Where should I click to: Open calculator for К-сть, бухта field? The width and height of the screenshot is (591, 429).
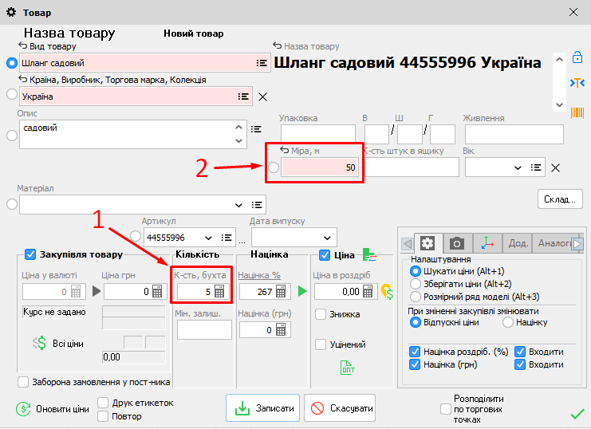click(x=219, y=292)
